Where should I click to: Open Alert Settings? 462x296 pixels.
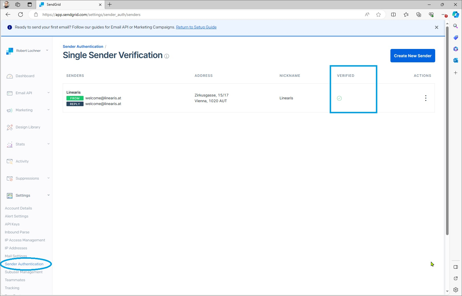click(17, 216)
